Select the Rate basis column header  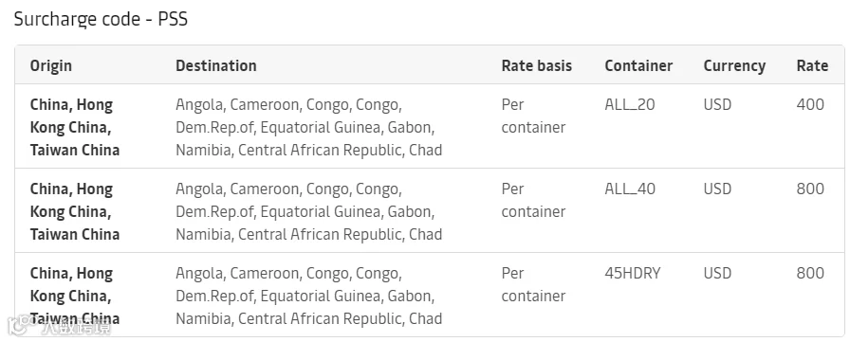pos(537,65)
